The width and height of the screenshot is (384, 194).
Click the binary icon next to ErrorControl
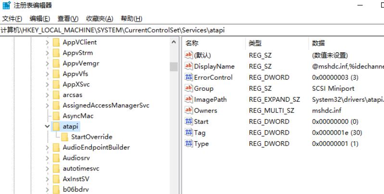188,77
